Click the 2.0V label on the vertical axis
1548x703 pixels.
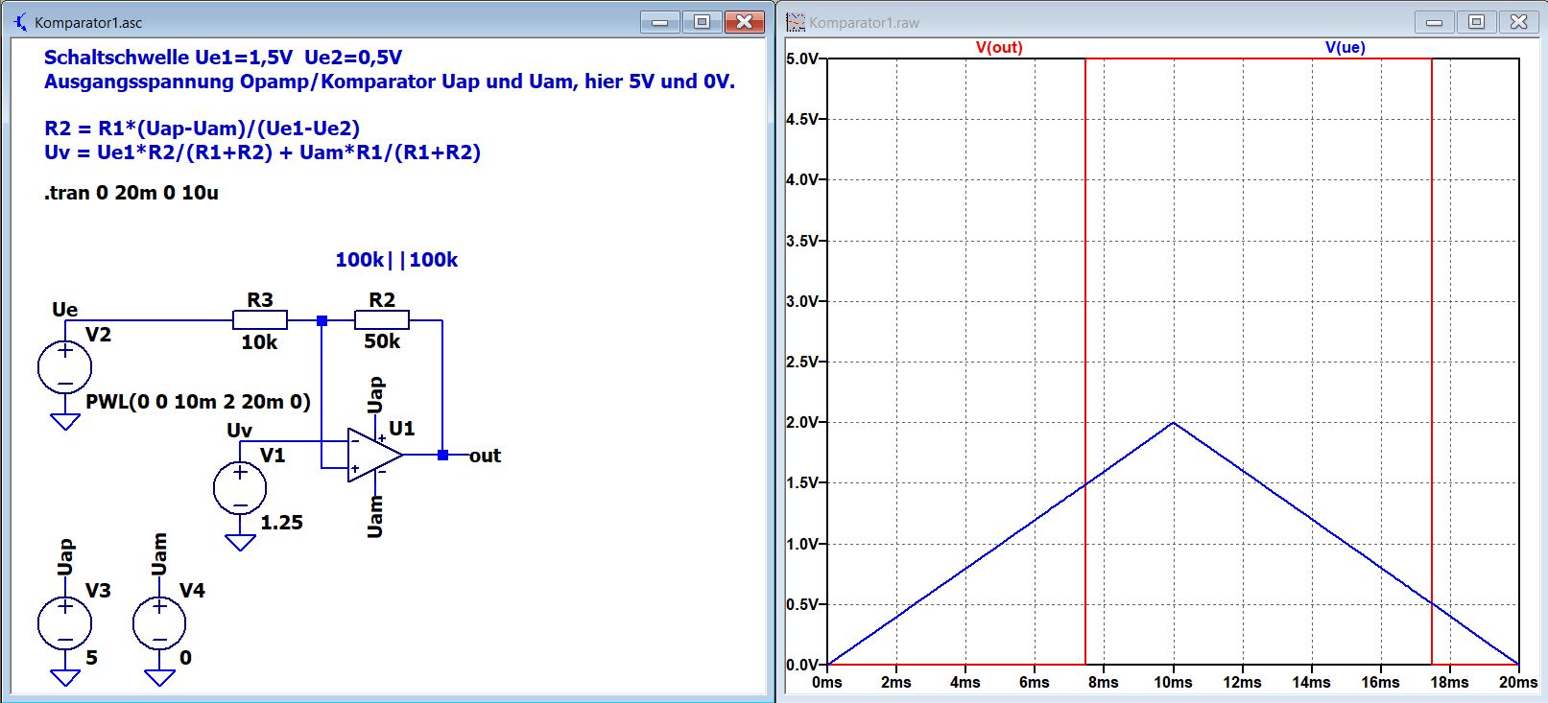[801, 422]
